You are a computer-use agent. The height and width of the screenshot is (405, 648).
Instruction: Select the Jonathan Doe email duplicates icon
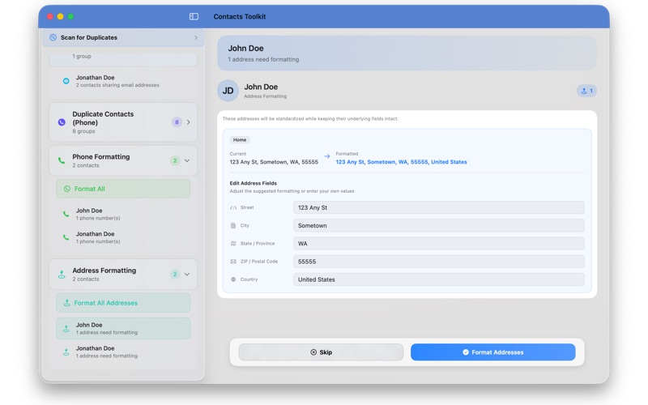[66, 81]
